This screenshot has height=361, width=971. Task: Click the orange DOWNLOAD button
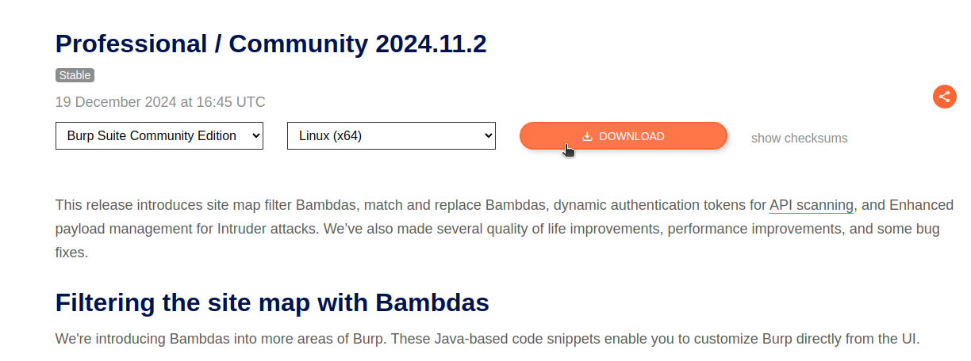pos(624,136)
